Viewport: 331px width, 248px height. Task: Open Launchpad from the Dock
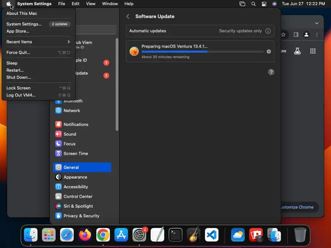click(x=49, y=235)
